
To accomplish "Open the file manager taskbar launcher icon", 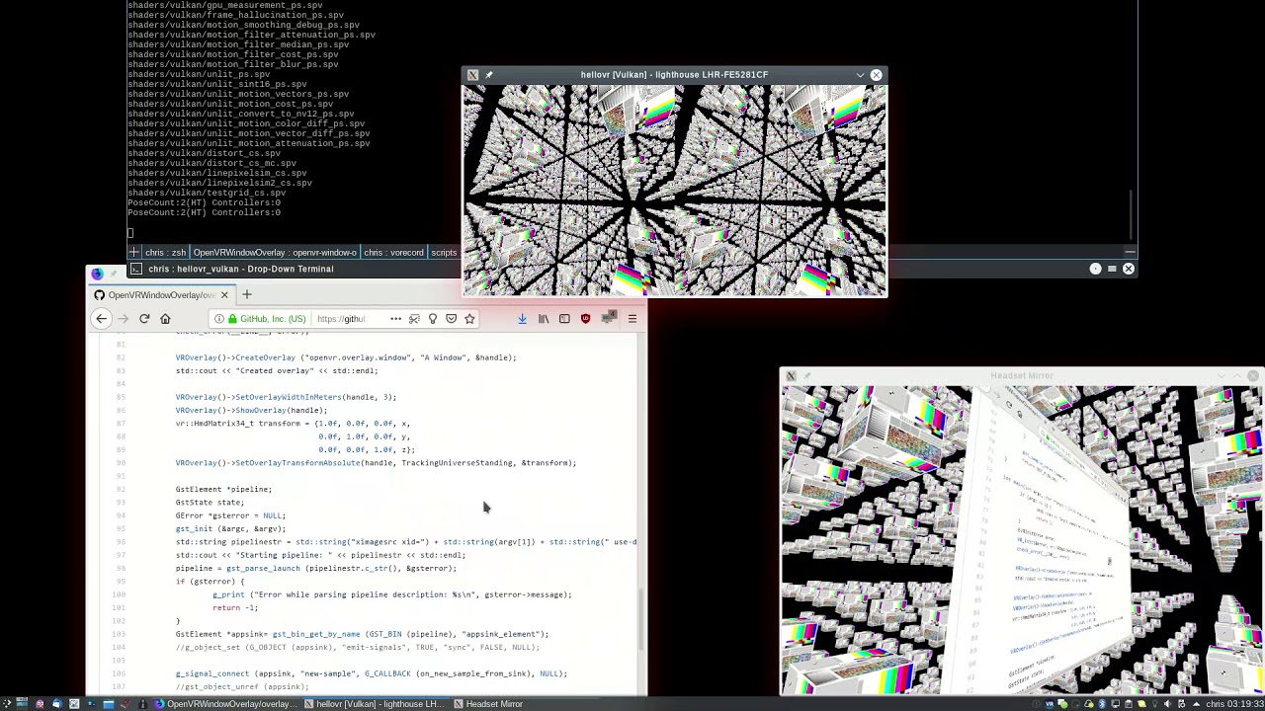I will (x=109, y=703).
